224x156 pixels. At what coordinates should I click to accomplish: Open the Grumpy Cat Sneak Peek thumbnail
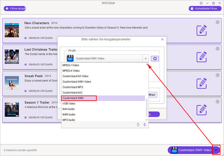point(12,83)
